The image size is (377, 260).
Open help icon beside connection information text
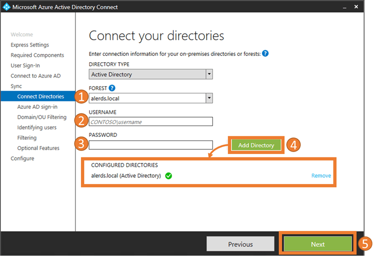[x=265, y=53]
